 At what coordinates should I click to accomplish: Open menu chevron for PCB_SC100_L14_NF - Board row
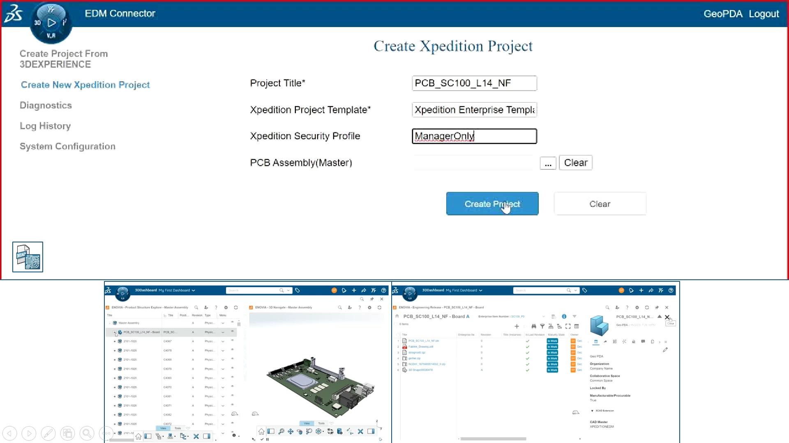[223, 332]
